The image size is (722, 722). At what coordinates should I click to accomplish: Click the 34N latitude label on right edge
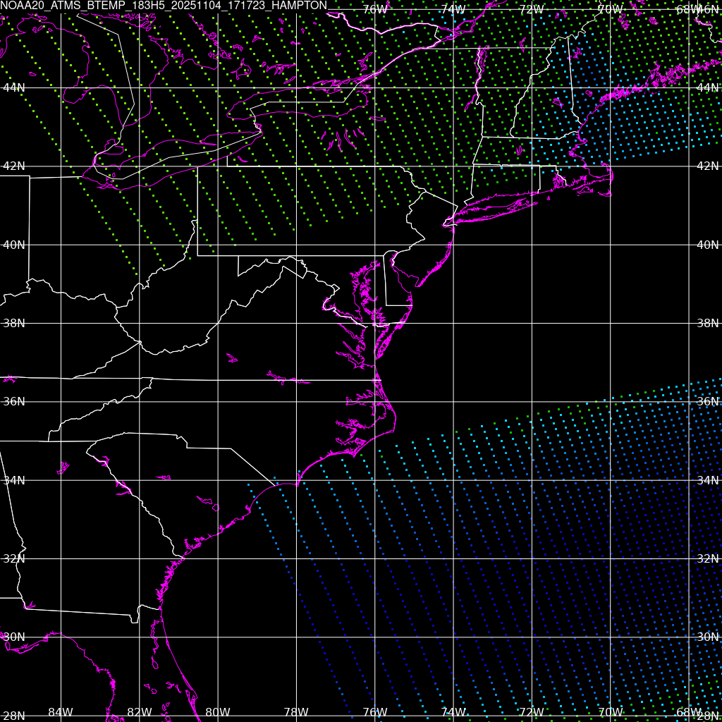point(707,480)
